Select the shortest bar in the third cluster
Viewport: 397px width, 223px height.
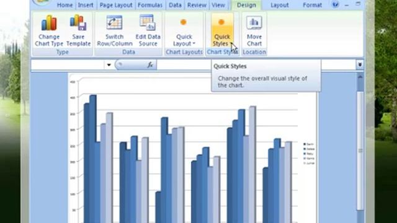coord(158,207)
